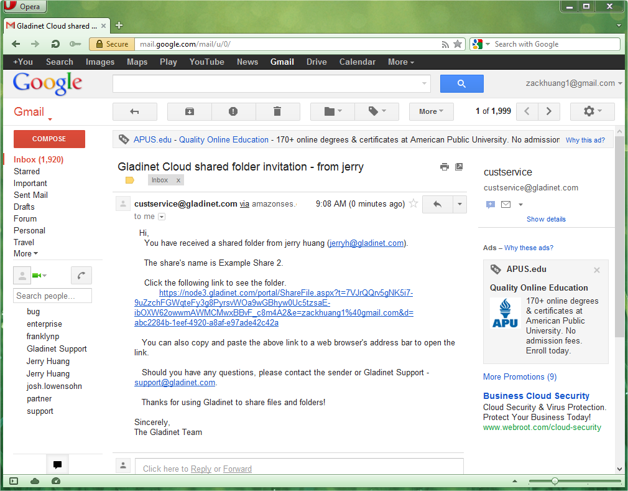Open account menu for zackhuang1@gmail.com
This screenshot has height=491, width=628.
click(574, 83)
